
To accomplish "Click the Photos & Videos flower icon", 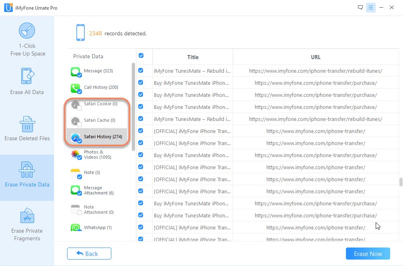I will (x=76, y=154).
